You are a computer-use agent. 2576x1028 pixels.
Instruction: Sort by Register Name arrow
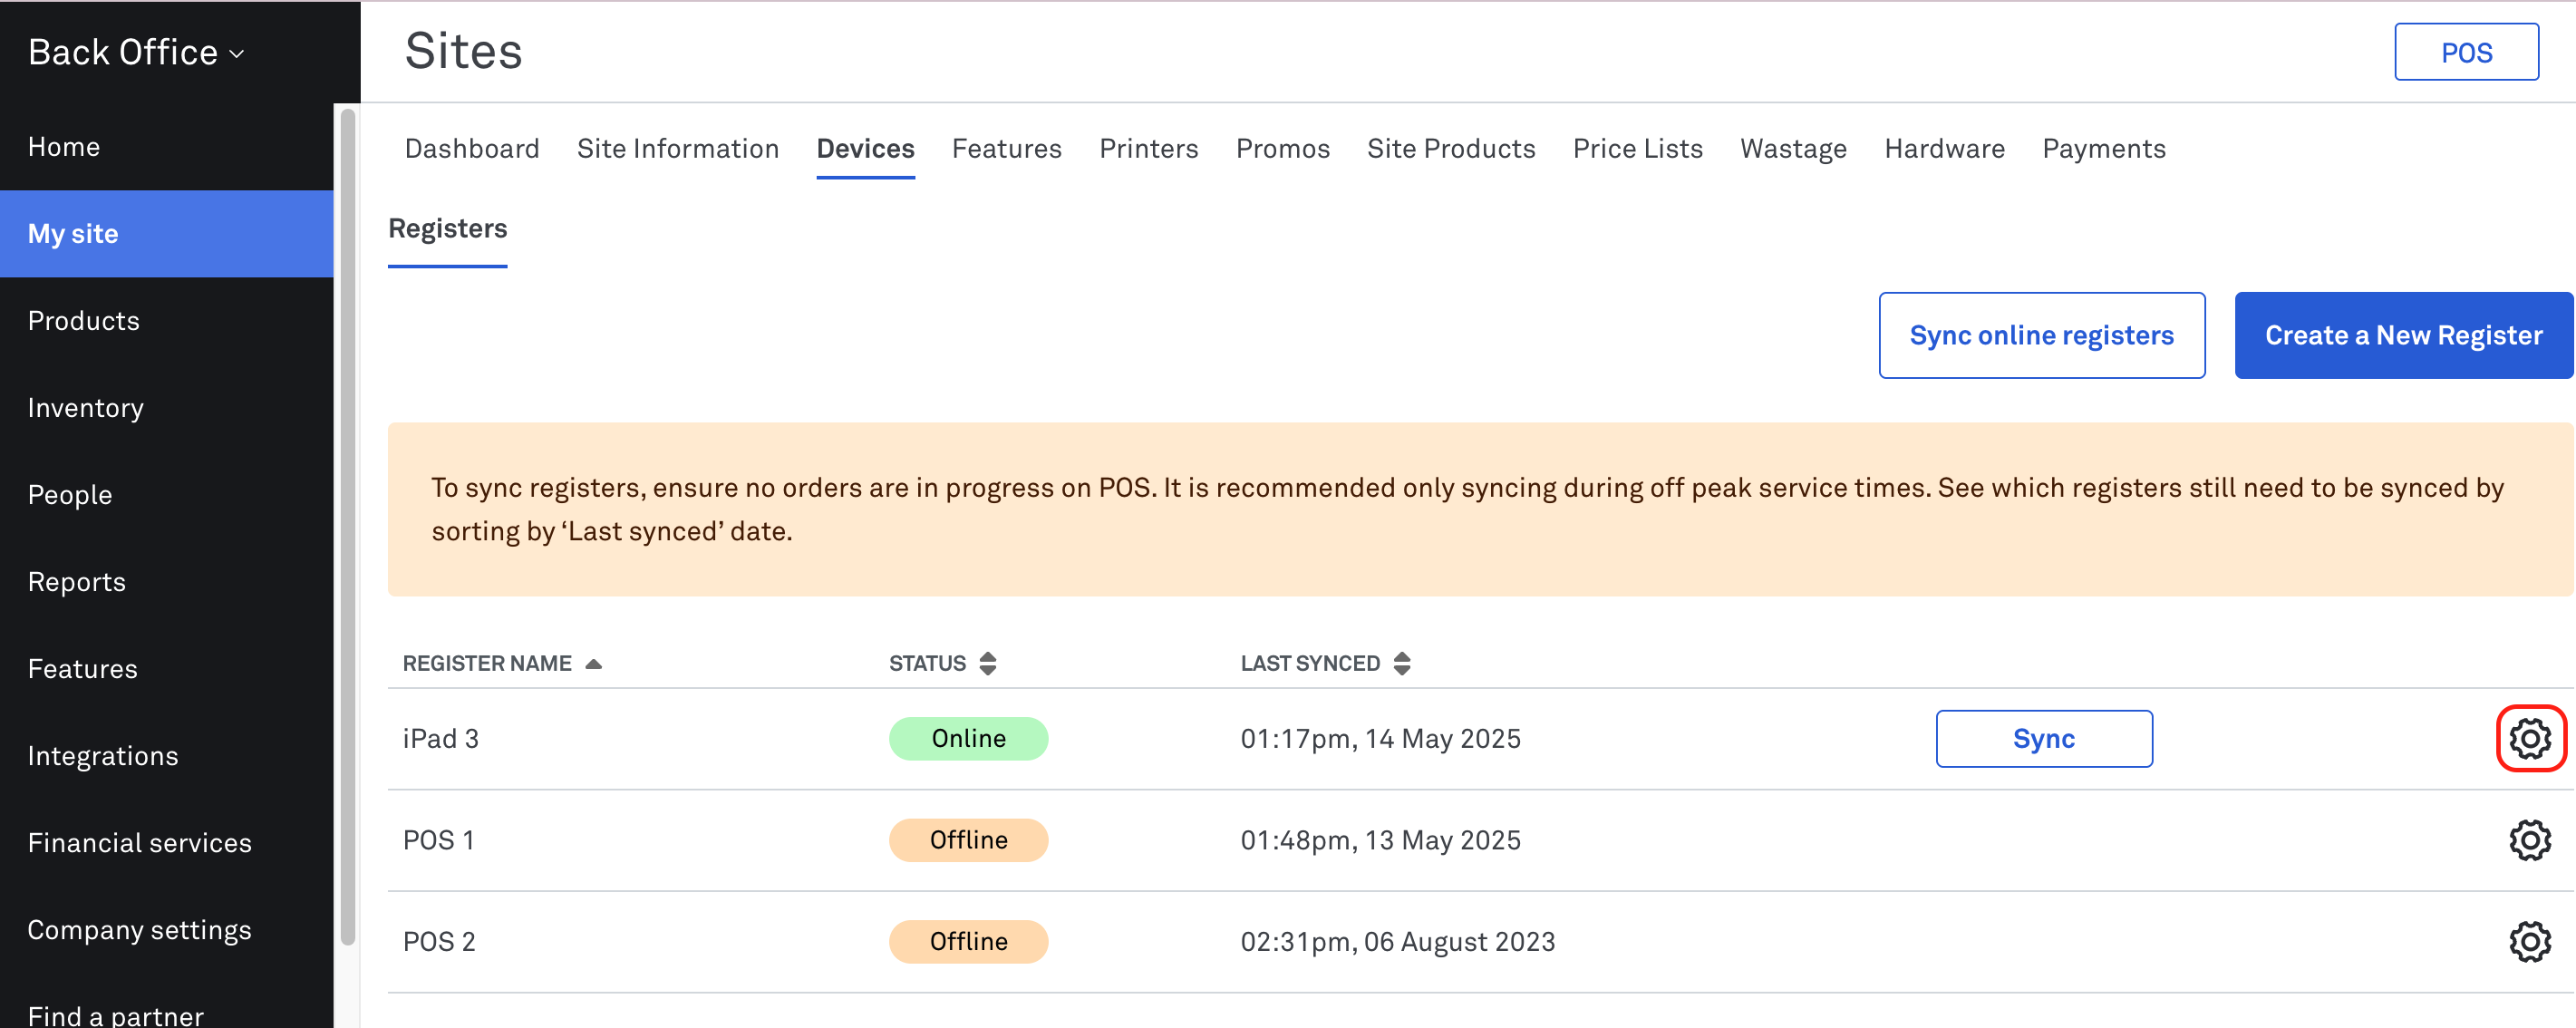pos(593,664)
